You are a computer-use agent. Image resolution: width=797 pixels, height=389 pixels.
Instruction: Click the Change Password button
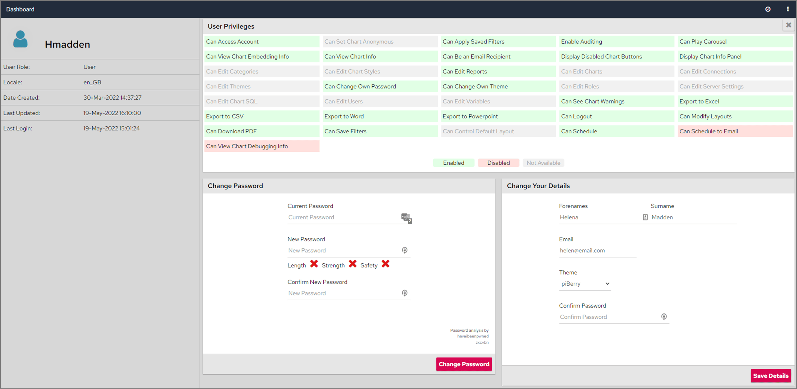pos(464,364)
